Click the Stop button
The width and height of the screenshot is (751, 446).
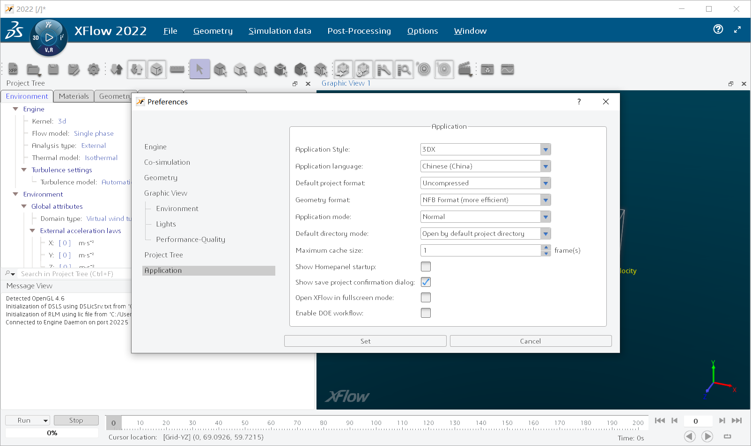[x=76, y=420]
